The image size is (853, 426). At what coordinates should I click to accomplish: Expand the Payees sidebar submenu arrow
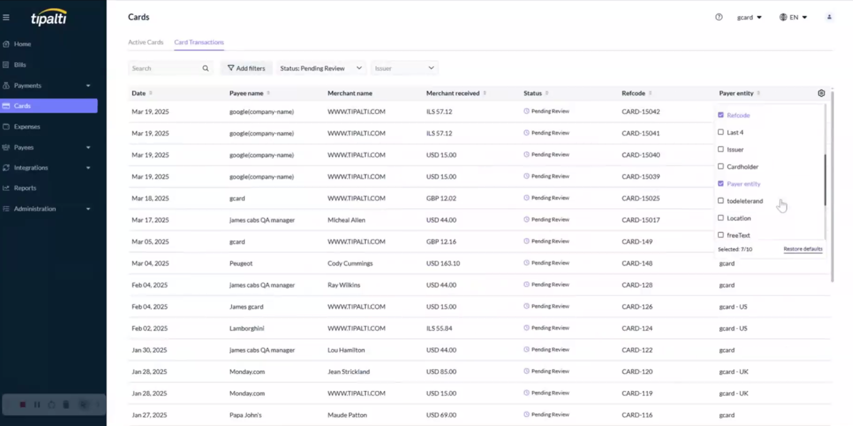[88, 147]
